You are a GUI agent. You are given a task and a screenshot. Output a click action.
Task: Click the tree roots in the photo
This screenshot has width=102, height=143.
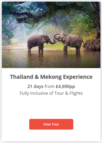point(92,44)
